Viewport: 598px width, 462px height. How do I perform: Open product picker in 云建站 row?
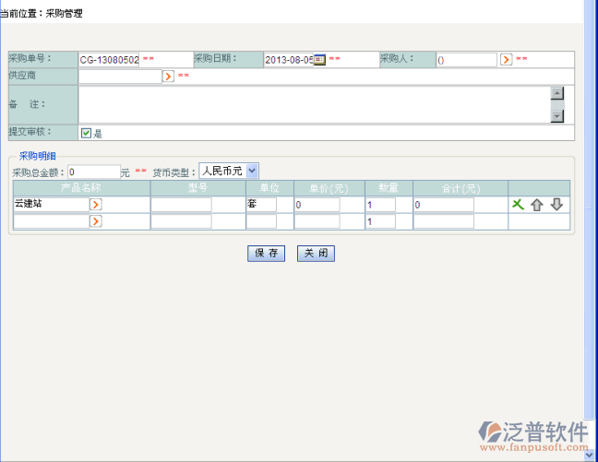click(x=96, y=205)
